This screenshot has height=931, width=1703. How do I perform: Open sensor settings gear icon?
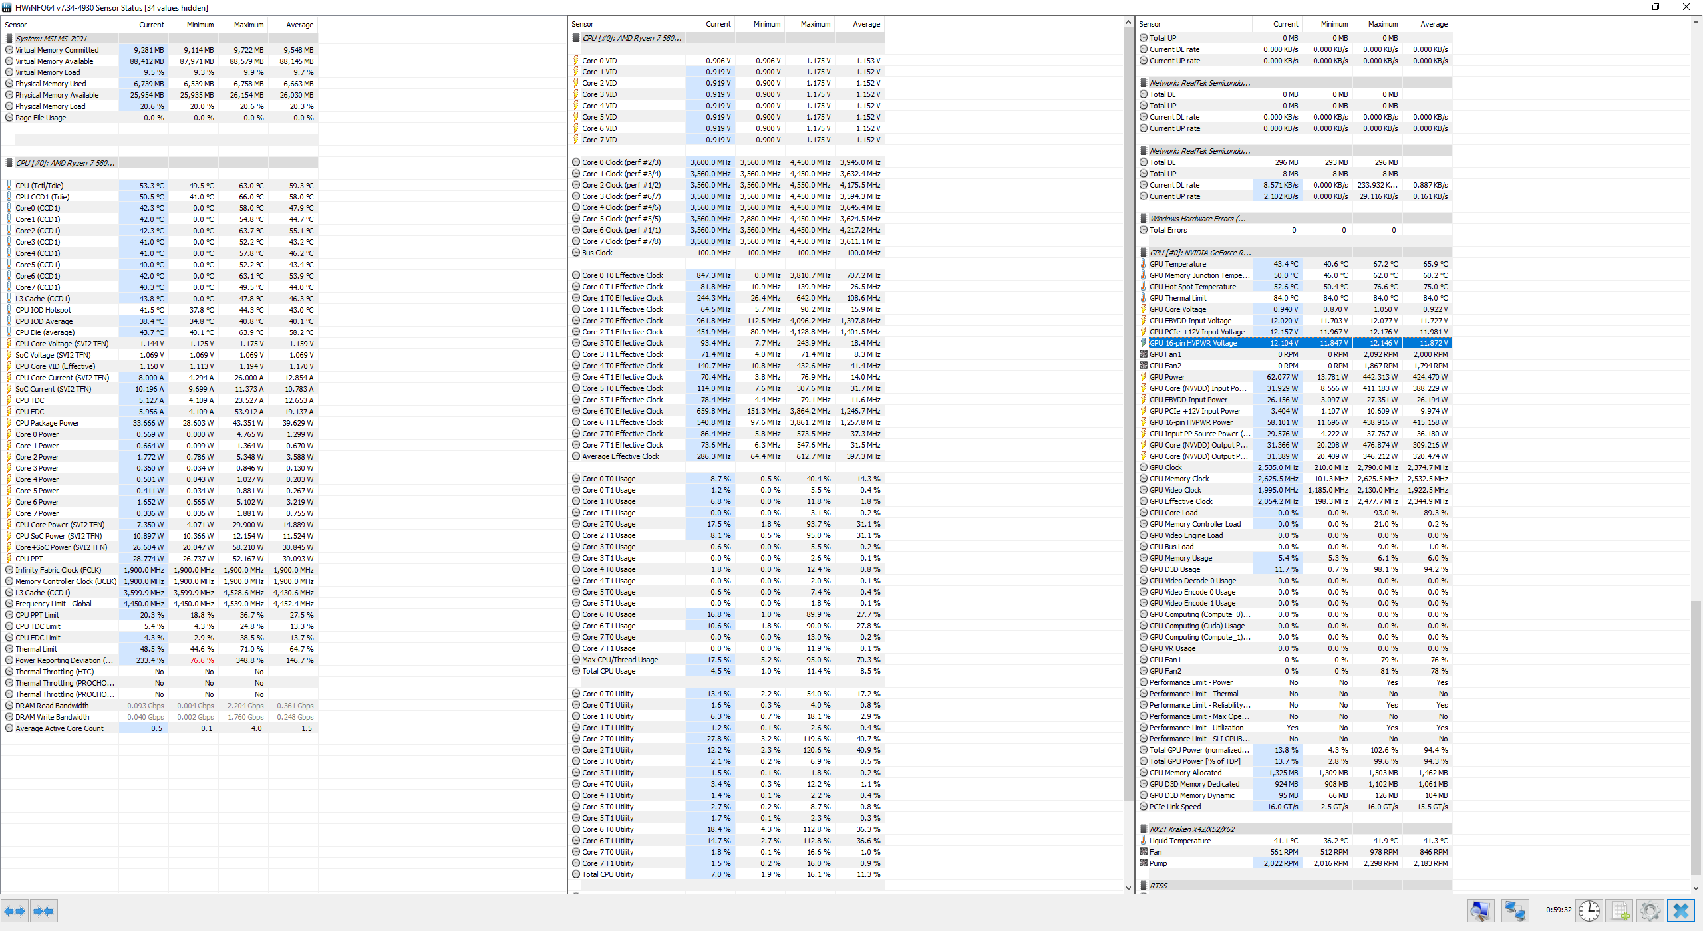click(x=1649, y=910)
